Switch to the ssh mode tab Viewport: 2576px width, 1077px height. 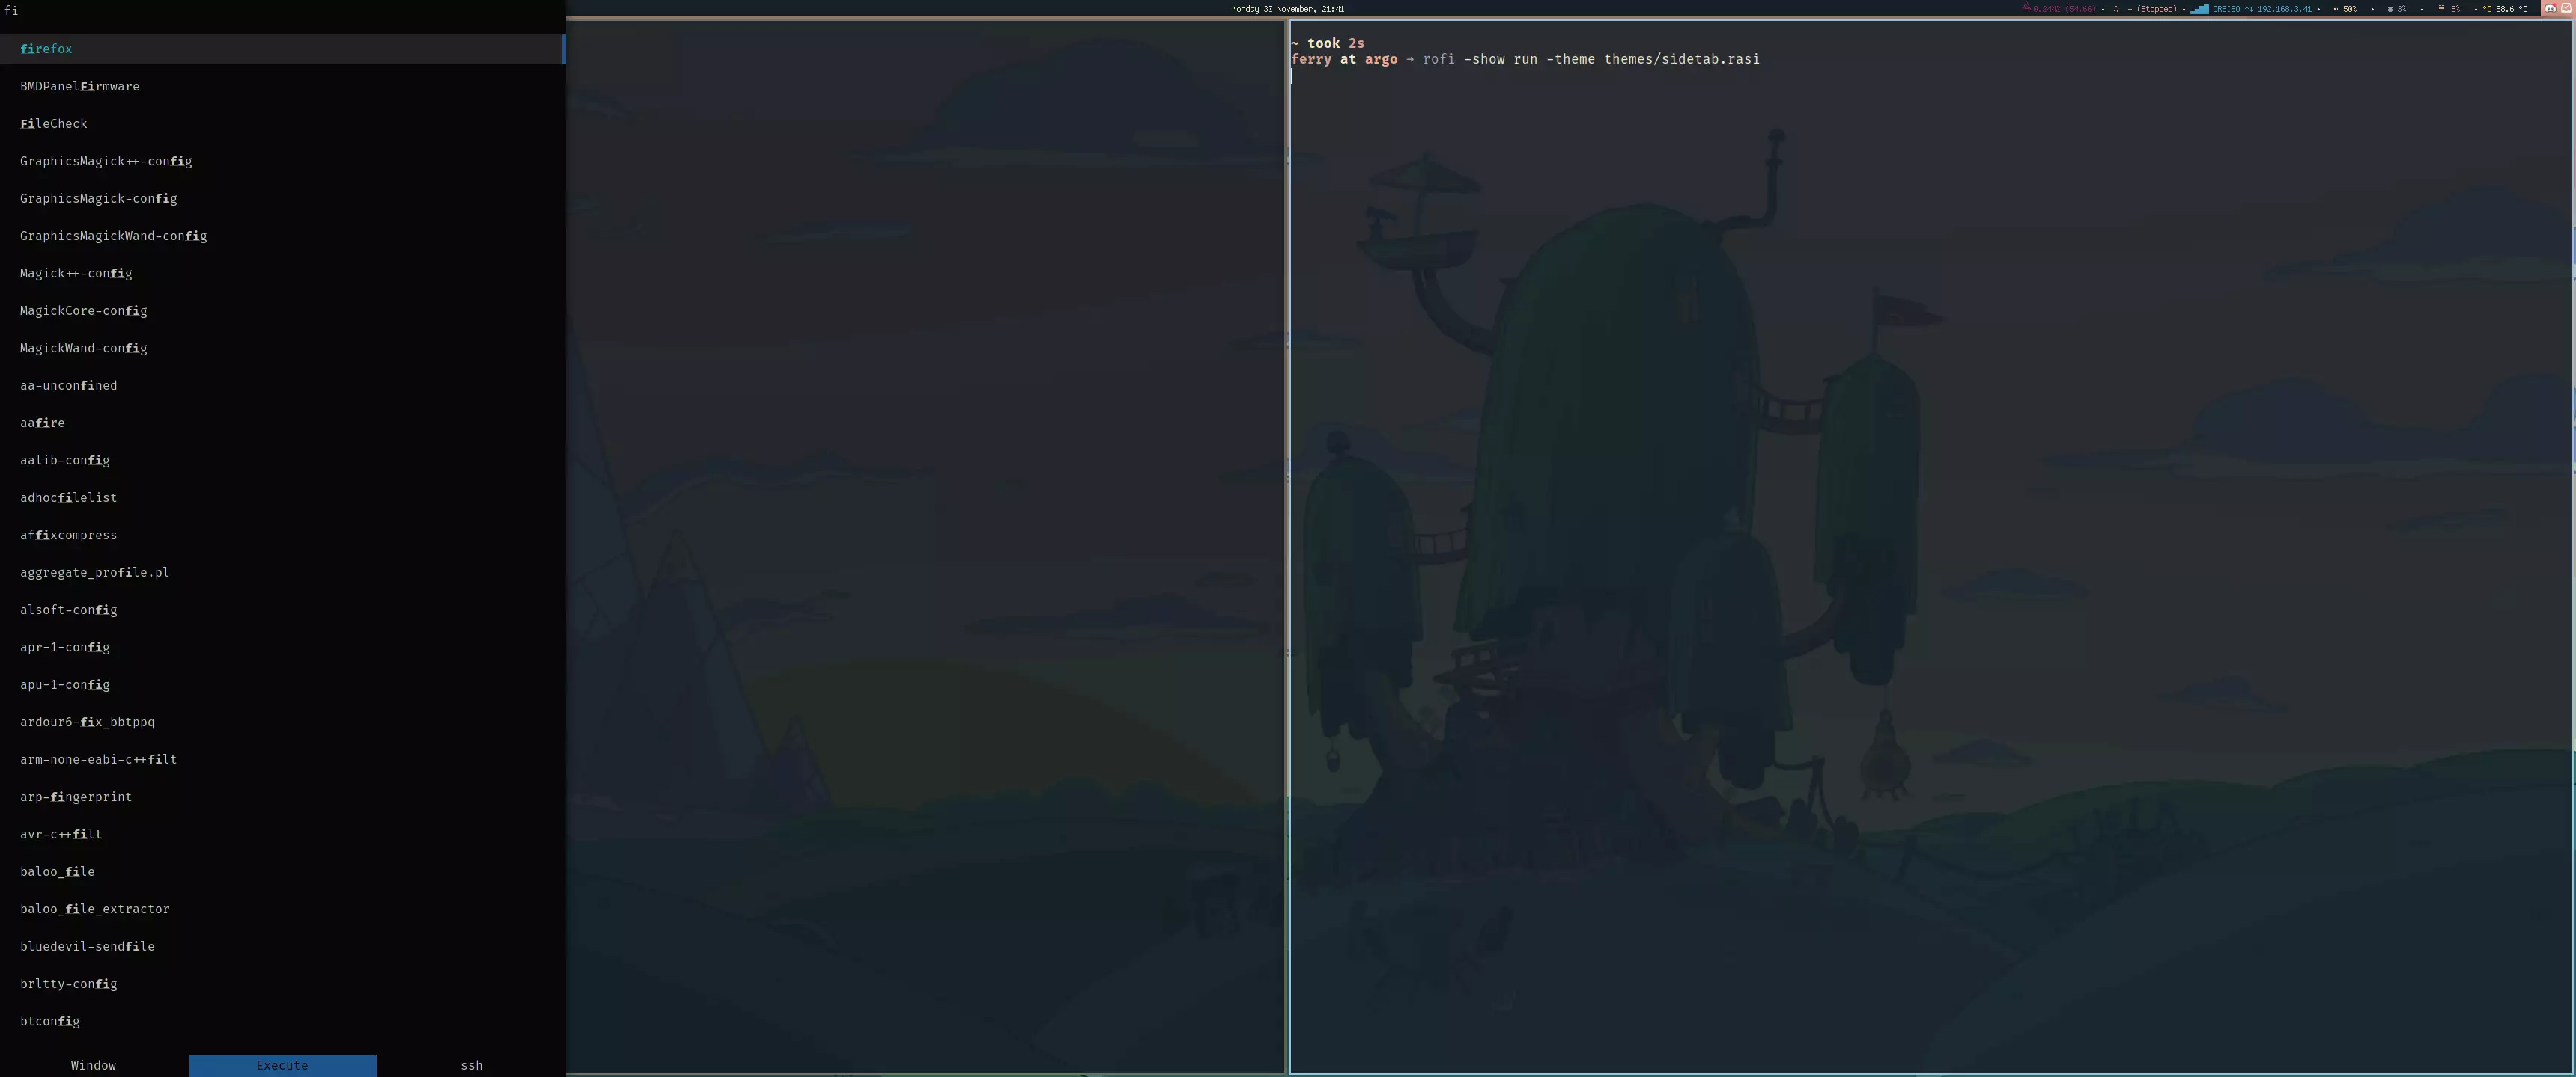click(471, 1065)
